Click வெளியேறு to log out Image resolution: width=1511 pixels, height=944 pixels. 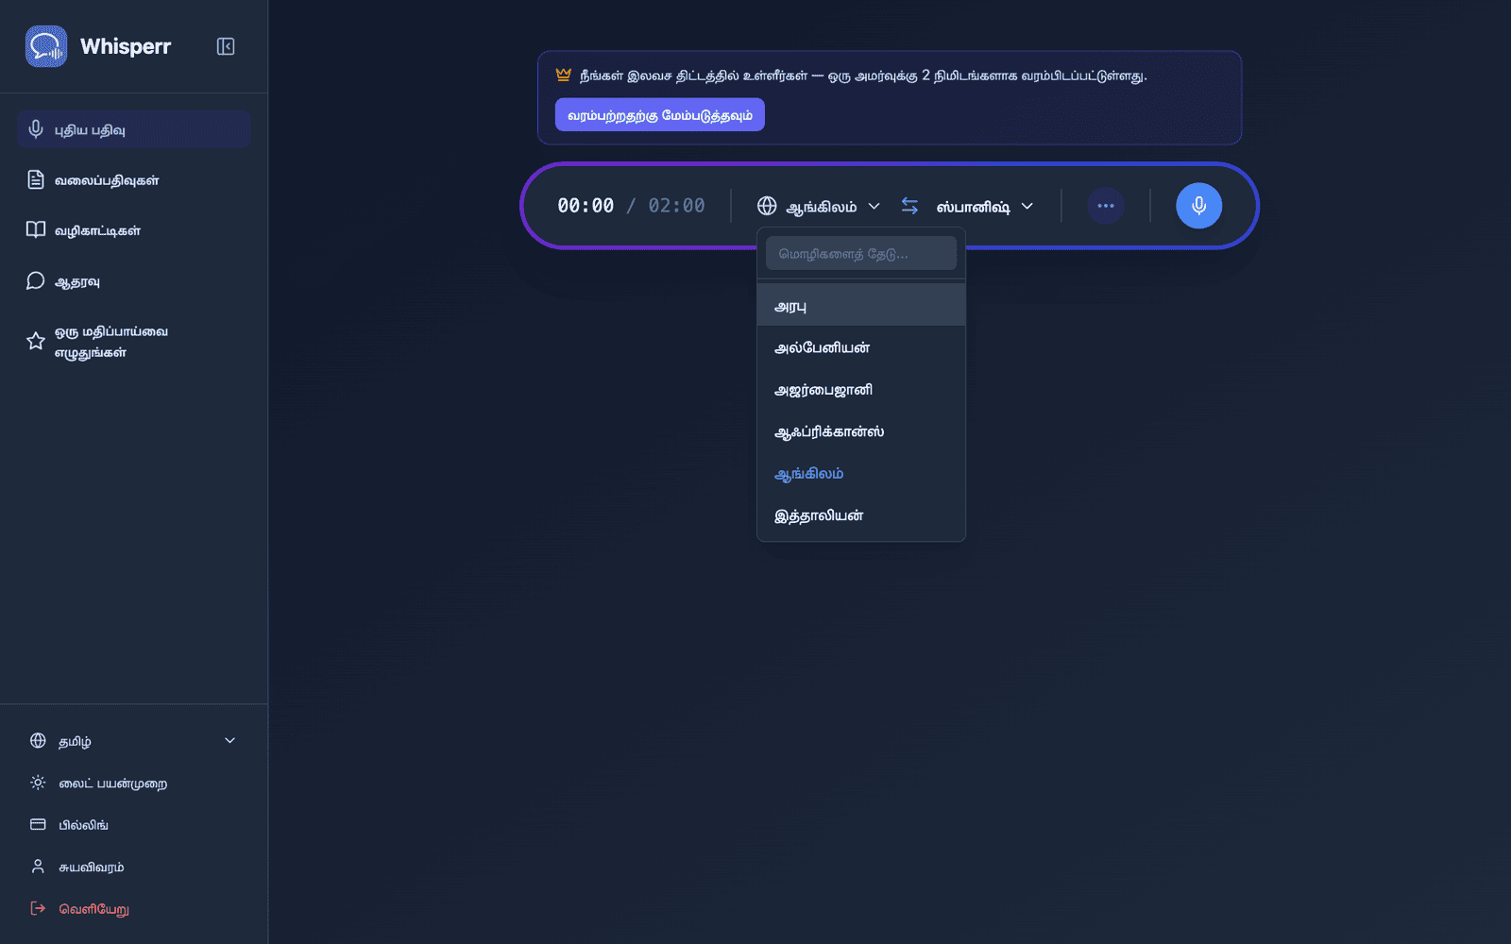click(x=133, y=908)
